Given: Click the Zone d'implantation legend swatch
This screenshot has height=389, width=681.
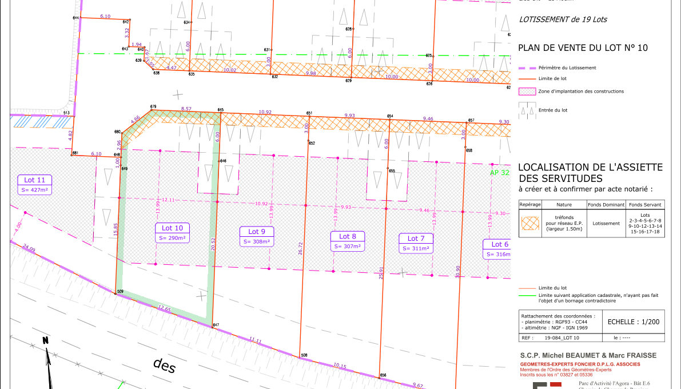Looking at the screenshot, I should pyautogui.click(x=527, y=92).
